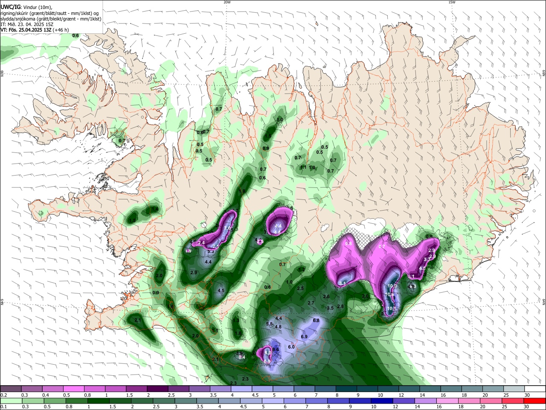Select lower legend bright red swatch at 30
The image size is (546, 410).
tap(535, 401)
